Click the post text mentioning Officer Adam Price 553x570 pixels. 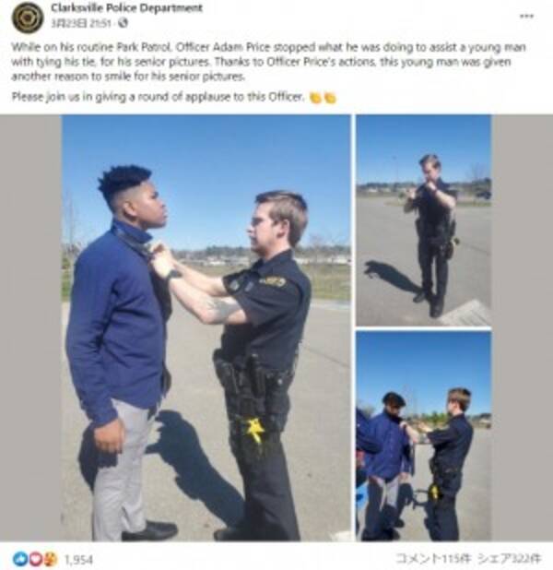[269, 62]
